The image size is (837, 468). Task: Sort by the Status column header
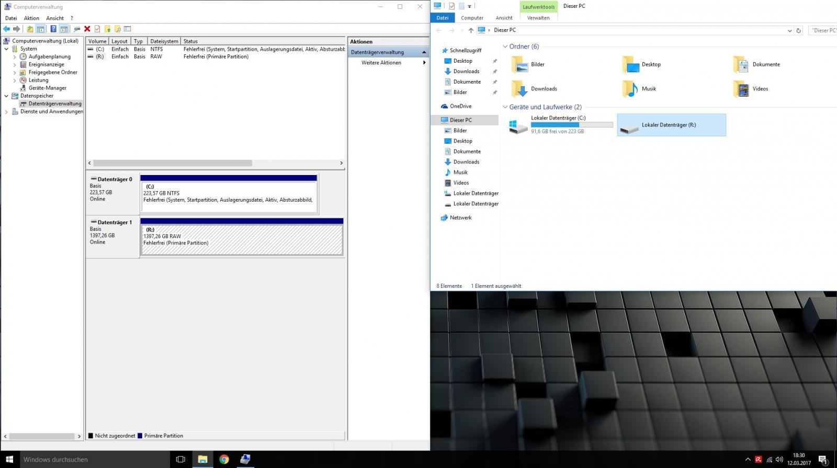coord(263,41)
